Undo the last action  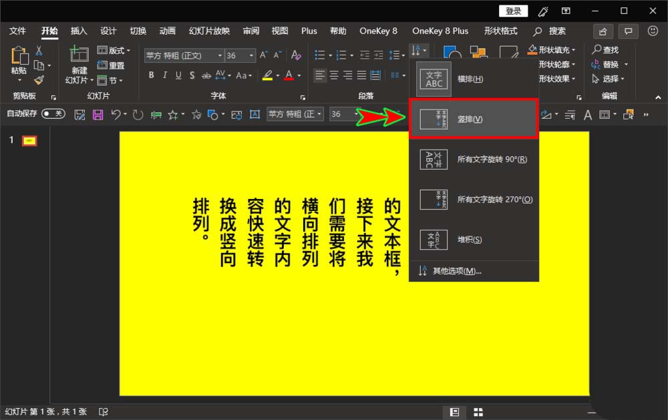(115, 114)
